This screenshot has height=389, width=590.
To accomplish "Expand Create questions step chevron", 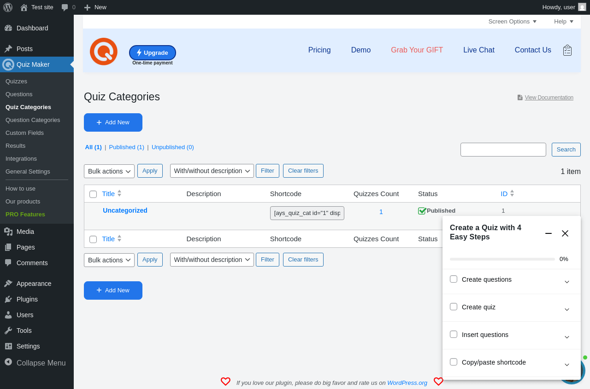I will [567, 281].
